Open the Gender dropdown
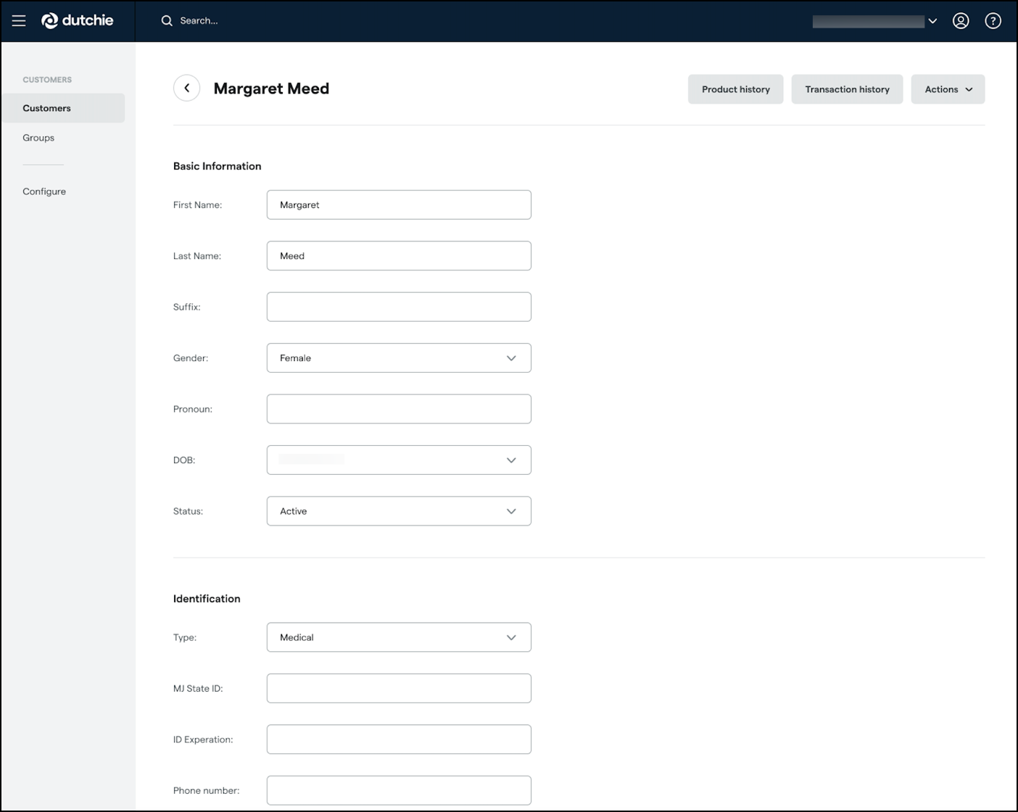Viewport: 1018px width, 812px height. tap(398, 358)
